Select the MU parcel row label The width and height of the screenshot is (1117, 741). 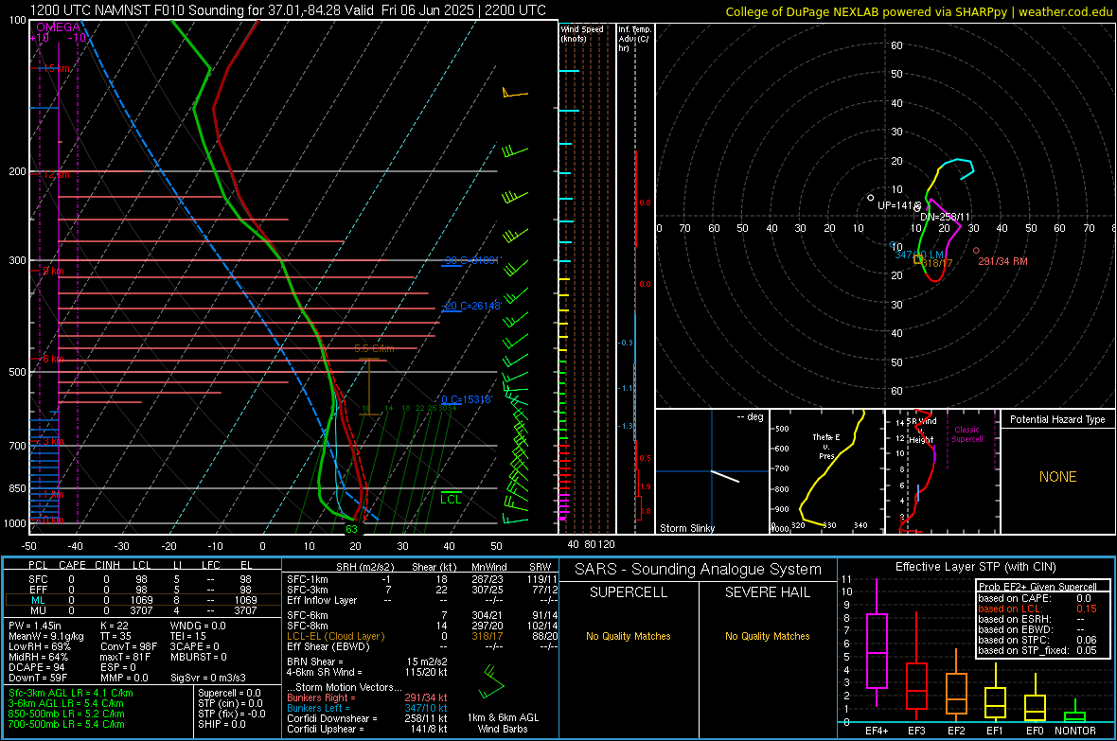point(38,610)
